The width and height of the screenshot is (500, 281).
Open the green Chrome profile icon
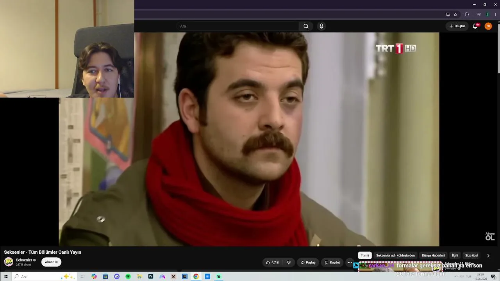point(487,14)
